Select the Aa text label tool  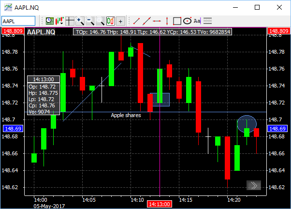pos(197,21)
